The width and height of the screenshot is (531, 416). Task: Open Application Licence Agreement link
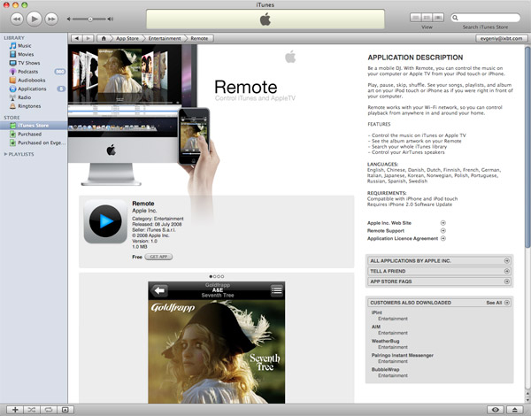pos(403,238)
